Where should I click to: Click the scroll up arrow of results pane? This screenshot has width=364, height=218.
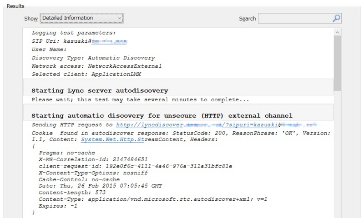337,32
